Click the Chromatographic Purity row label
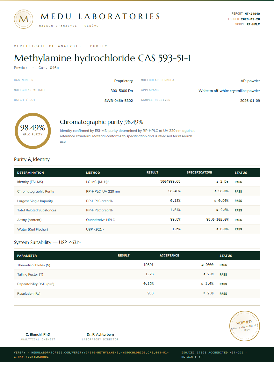The height and width of the screenshot is (372, 274). coord(35,192)
